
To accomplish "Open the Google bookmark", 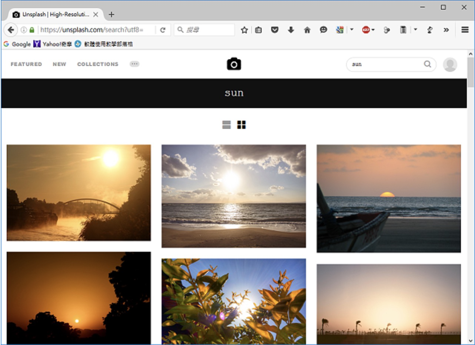I will (17, 44).
